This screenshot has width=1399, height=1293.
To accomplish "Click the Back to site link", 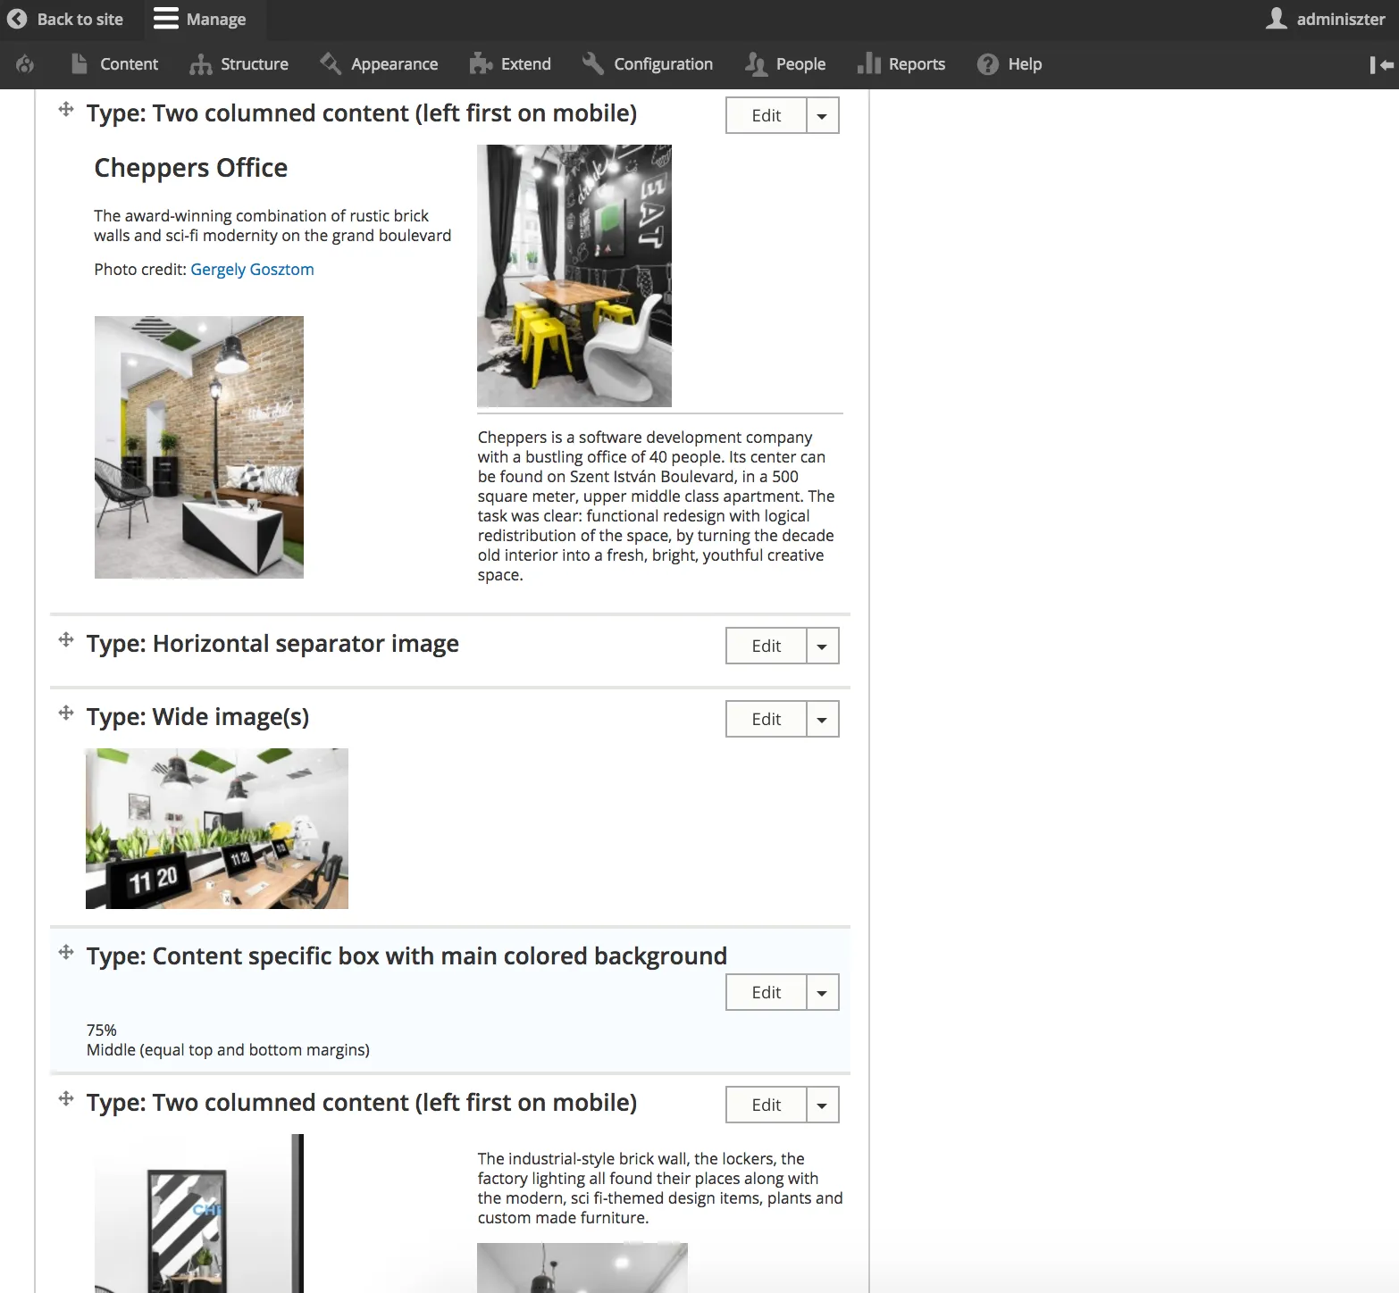I will click(x=65, y=19).
